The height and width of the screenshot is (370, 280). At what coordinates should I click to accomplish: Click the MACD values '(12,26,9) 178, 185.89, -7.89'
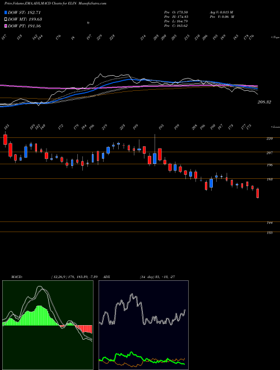74,277
